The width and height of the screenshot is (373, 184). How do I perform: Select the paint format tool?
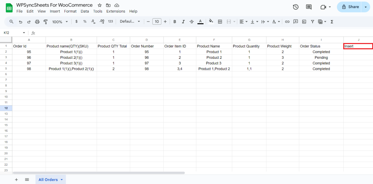click(x=46, y=21)
